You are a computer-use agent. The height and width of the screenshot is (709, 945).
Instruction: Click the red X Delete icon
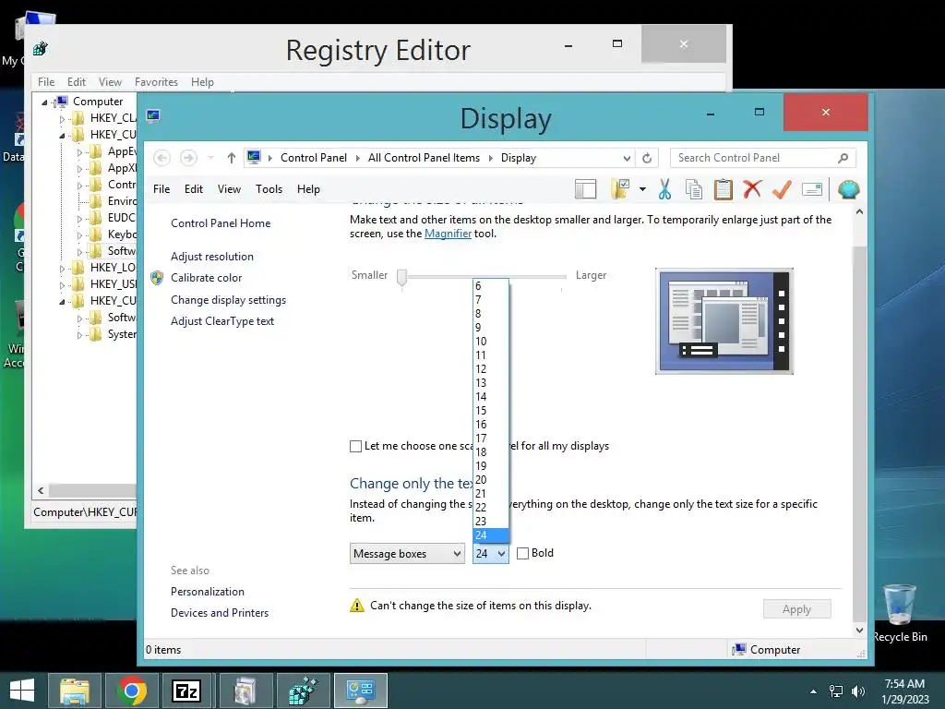pos(752,189)
